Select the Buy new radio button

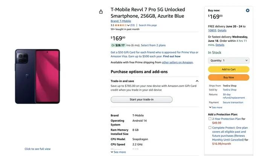[247, 11]
